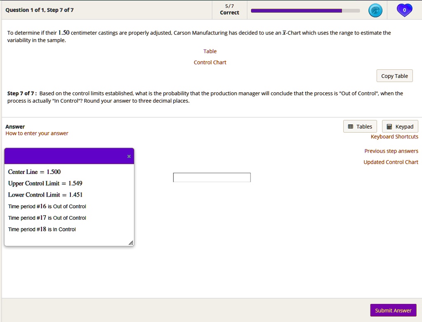View Previous step answers
The image size is (422, 322).
[391, 151]
